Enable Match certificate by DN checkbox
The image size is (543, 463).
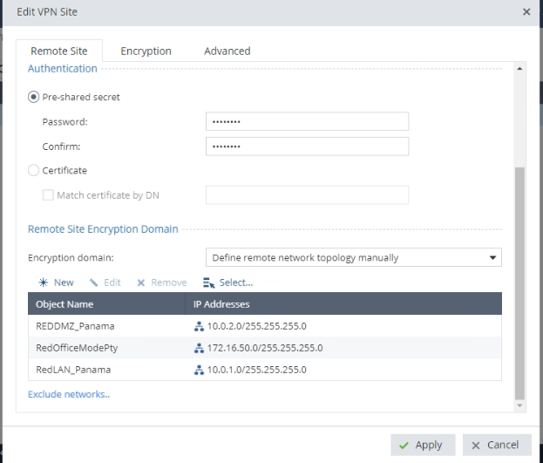(48, 195)
